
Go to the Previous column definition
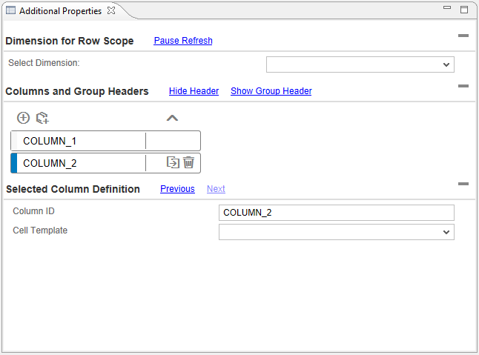coord(177,189)
